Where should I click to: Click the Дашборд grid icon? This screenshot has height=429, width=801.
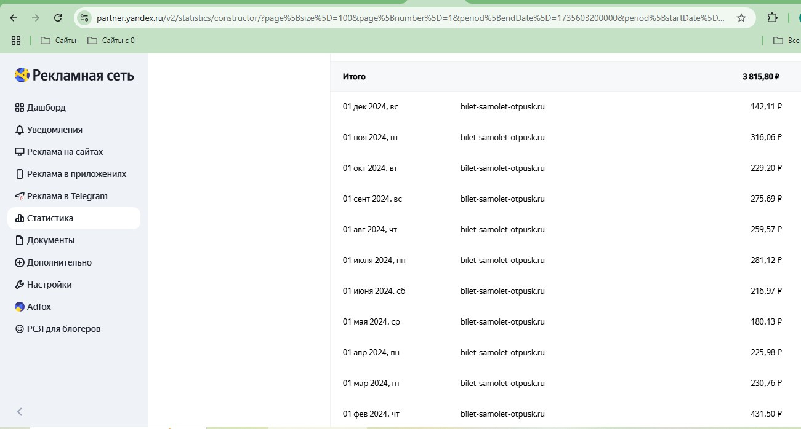(x=20, y=108)
